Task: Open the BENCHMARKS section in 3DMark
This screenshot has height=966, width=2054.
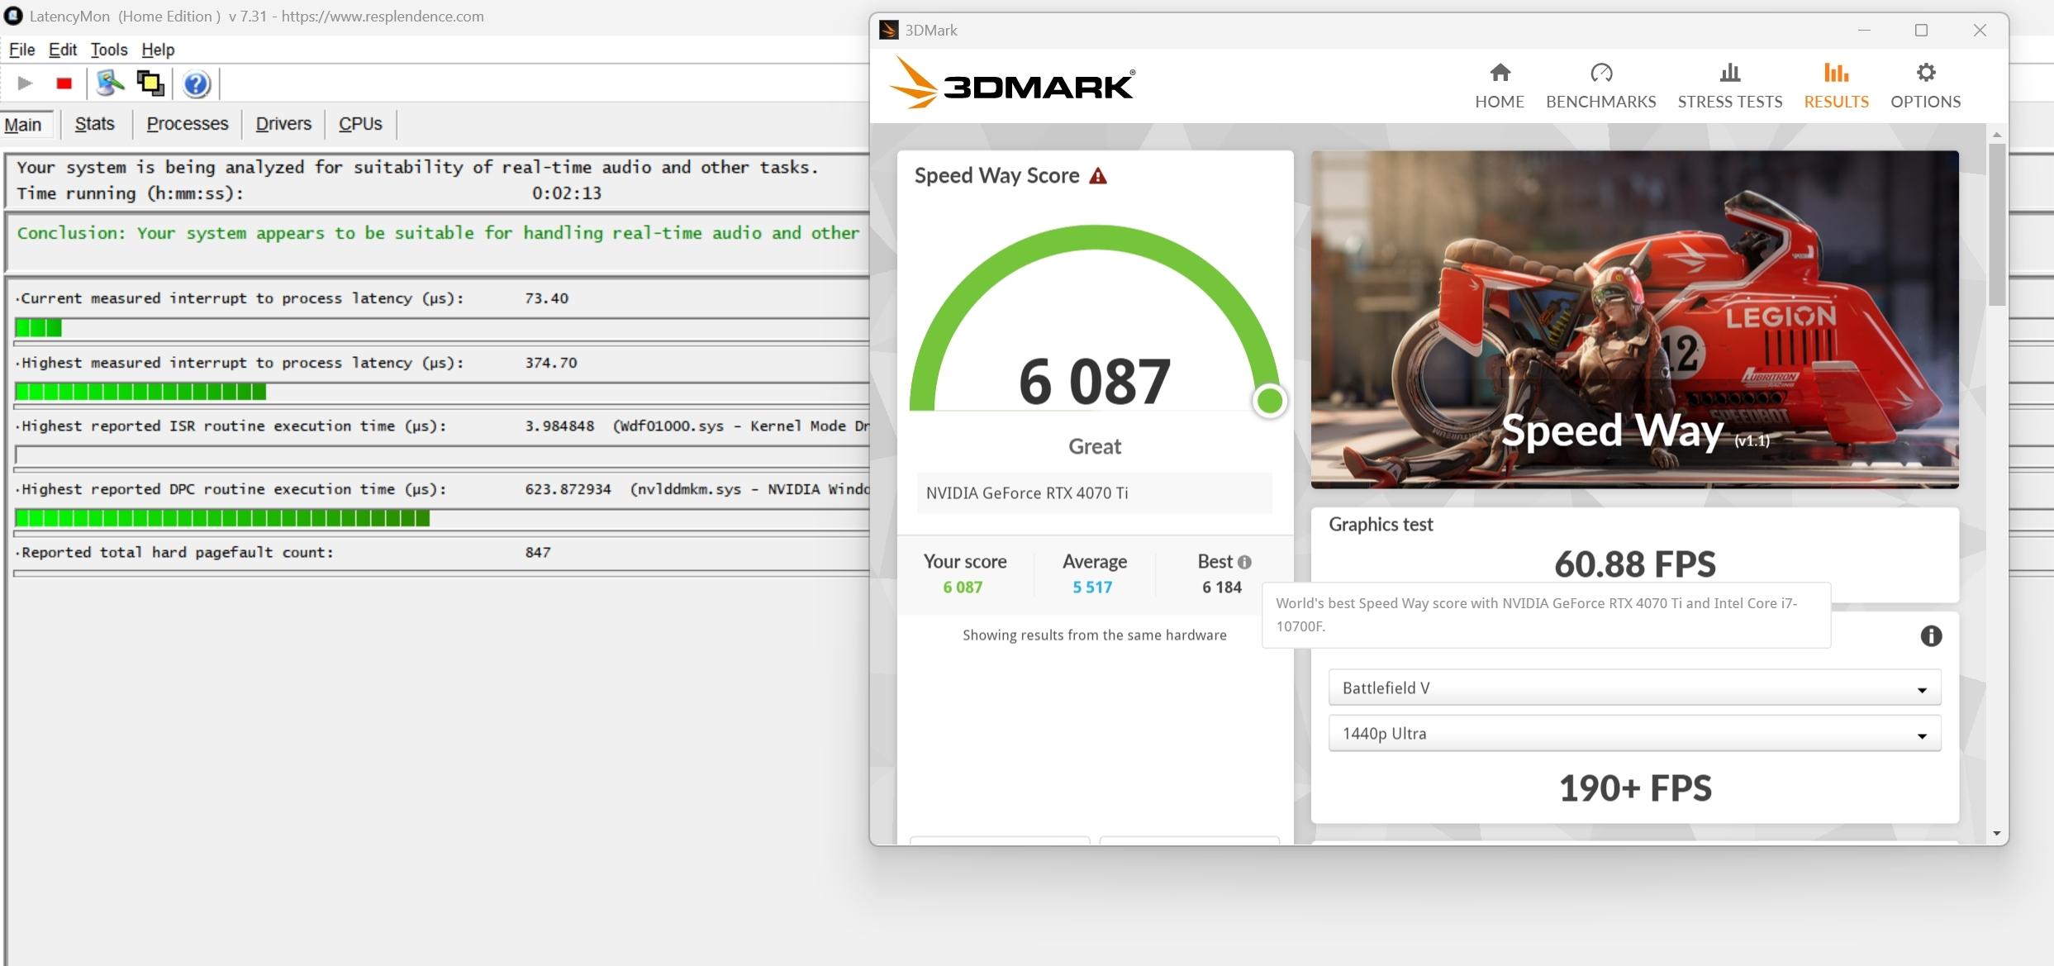Action: click(1600, 85)
